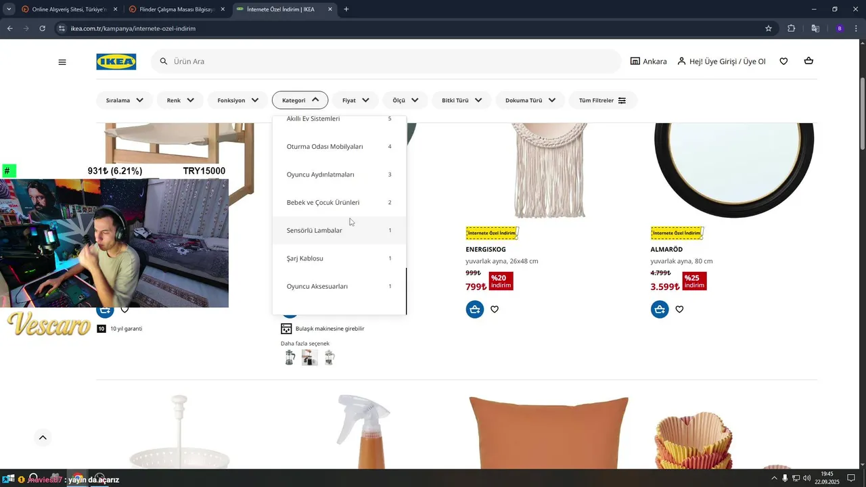This screenshot has width=866, height=487.
Task: Open ALMARÖD product title
Action: click(666, 250)
